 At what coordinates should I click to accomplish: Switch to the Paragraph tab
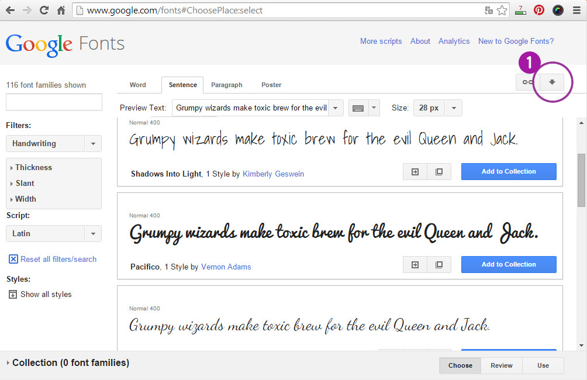click(x=226, y=85)
